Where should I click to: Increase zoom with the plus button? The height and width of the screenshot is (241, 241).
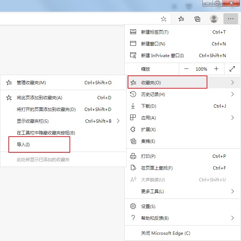point(216,69)
